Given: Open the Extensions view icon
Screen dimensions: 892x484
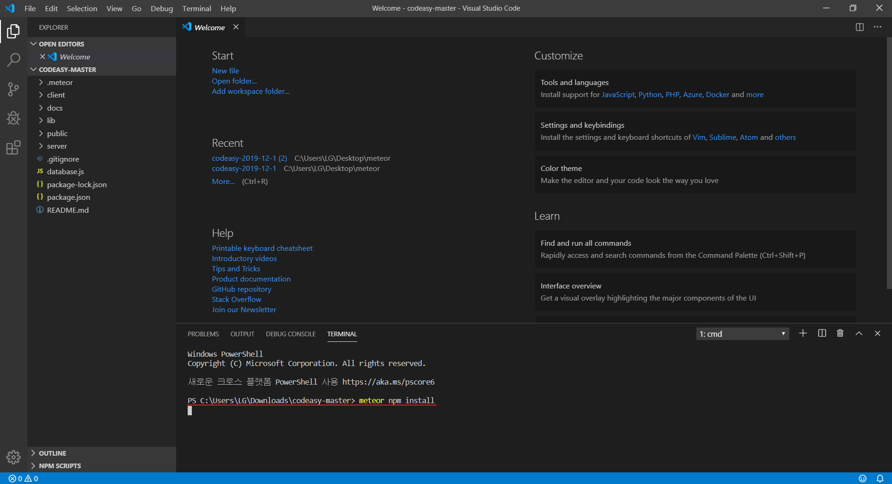Looking at the screenshot, I should click(x=13, y=147).
